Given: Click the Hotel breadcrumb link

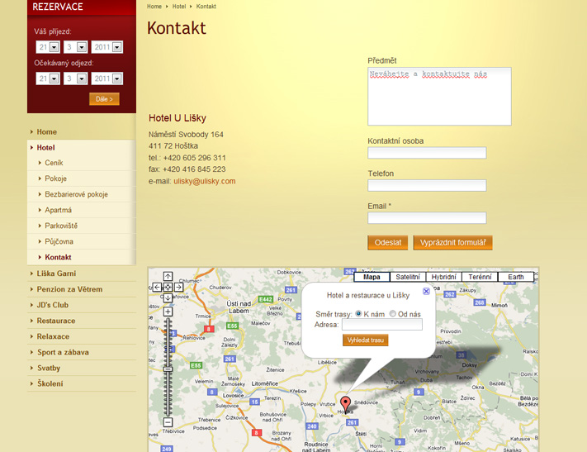Looking at the screenshot, I should click(x=179, y=7).
